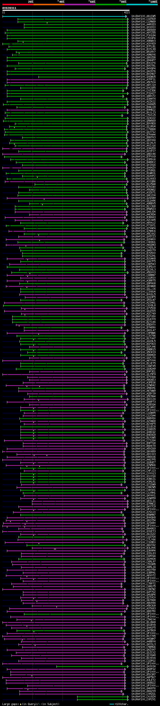Open hit UniRef100_C5XSJ5
This screenshot has width=160, height=706.
pos(143,115)
